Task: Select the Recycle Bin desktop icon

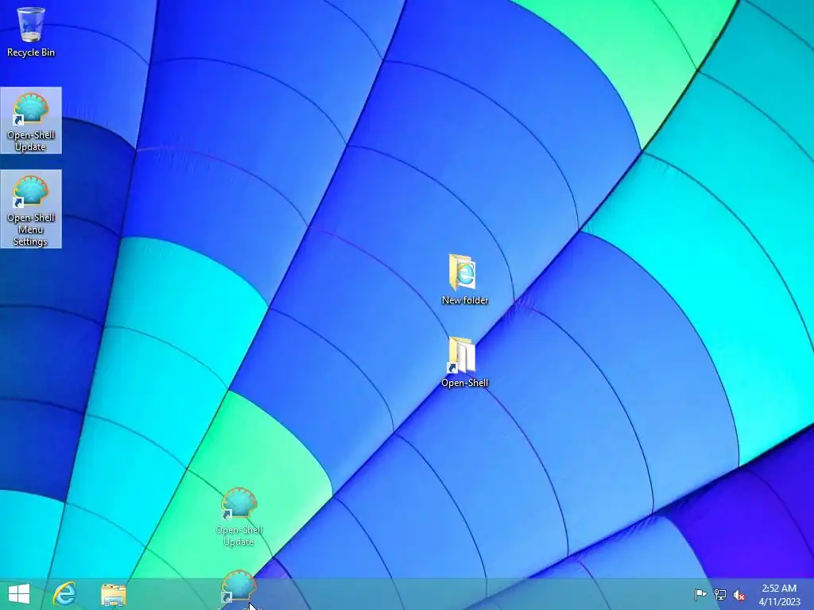Action: pyautogui.click(x=31, y=32)
